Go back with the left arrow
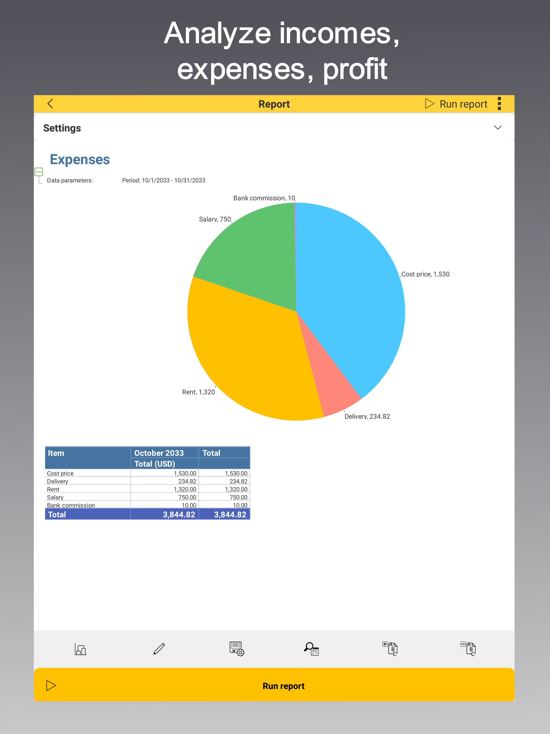The image size is (550, 734). (x=50, y=103)
